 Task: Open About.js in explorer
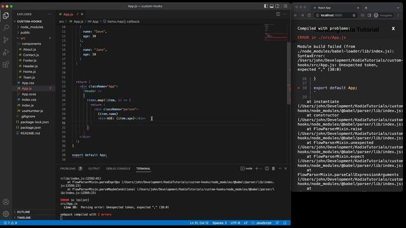pos(29,49)
